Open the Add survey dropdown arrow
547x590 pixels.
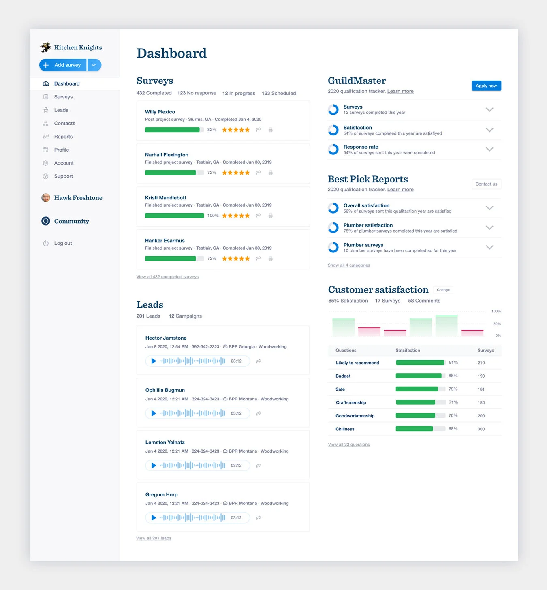click(94, 65)
